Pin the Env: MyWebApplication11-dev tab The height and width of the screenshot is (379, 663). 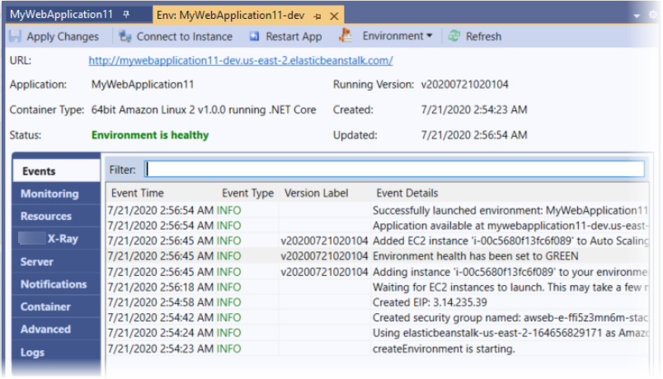pos(317,16)
